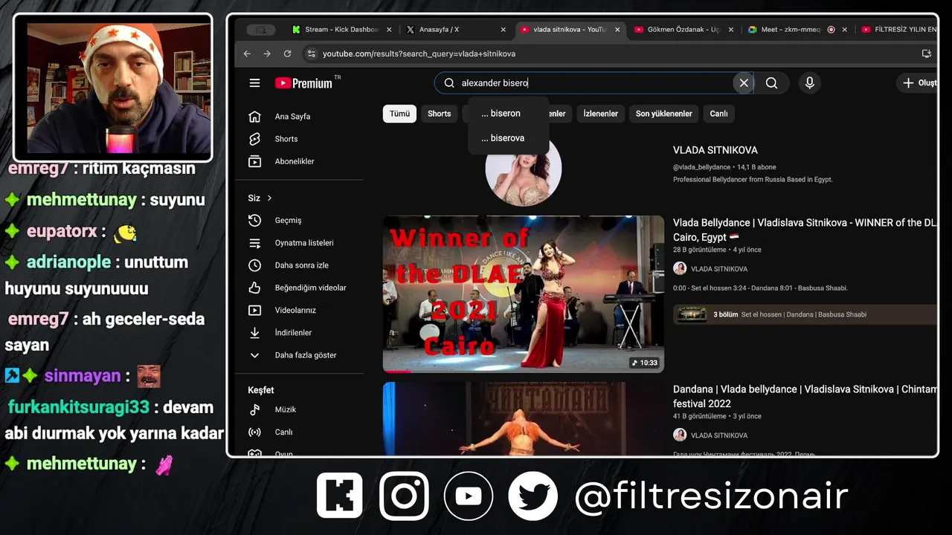Run search with the magnifier button

tap(771, 83)
